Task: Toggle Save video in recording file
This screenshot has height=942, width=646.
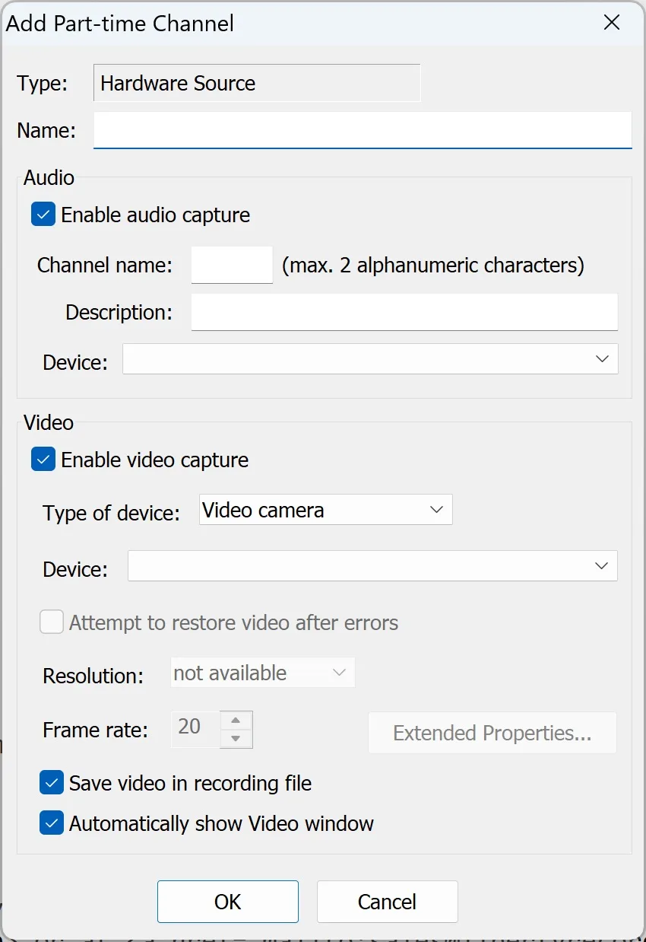Action: pos(52,782)
